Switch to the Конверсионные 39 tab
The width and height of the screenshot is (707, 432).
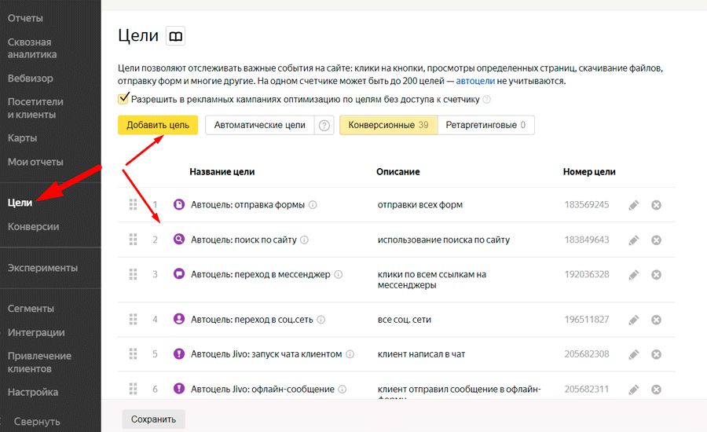point(388,126)
